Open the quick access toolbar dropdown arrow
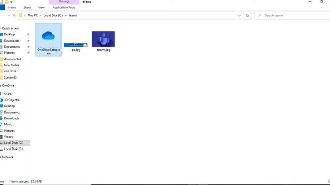Viewport: 330px width, 185px height. point(11,2)
